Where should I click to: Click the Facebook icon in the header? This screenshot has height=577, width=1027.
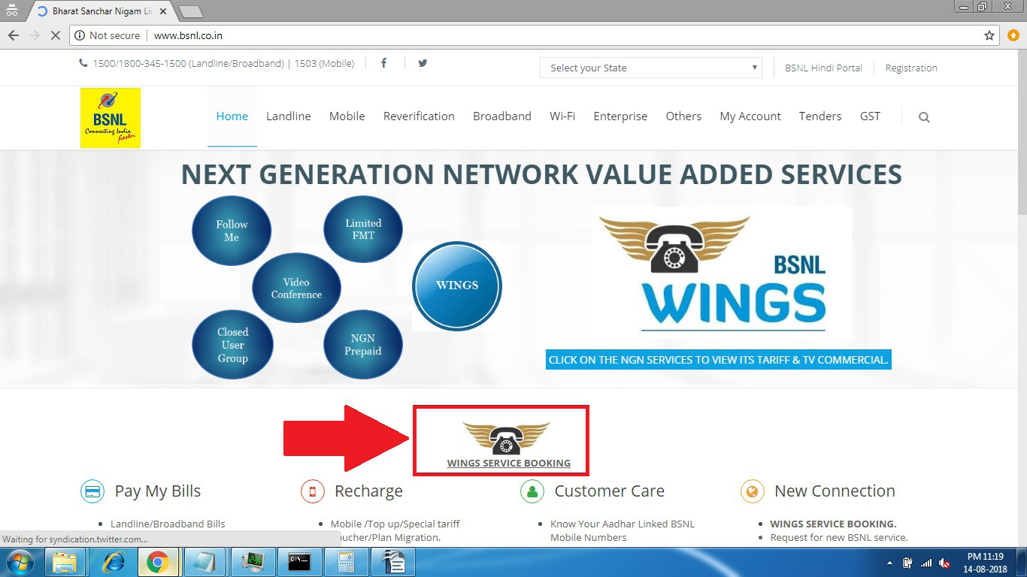383,63
